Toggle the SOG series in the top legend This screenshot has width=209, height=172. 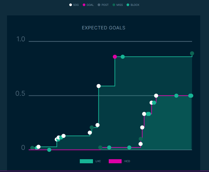tap(74, 5)
